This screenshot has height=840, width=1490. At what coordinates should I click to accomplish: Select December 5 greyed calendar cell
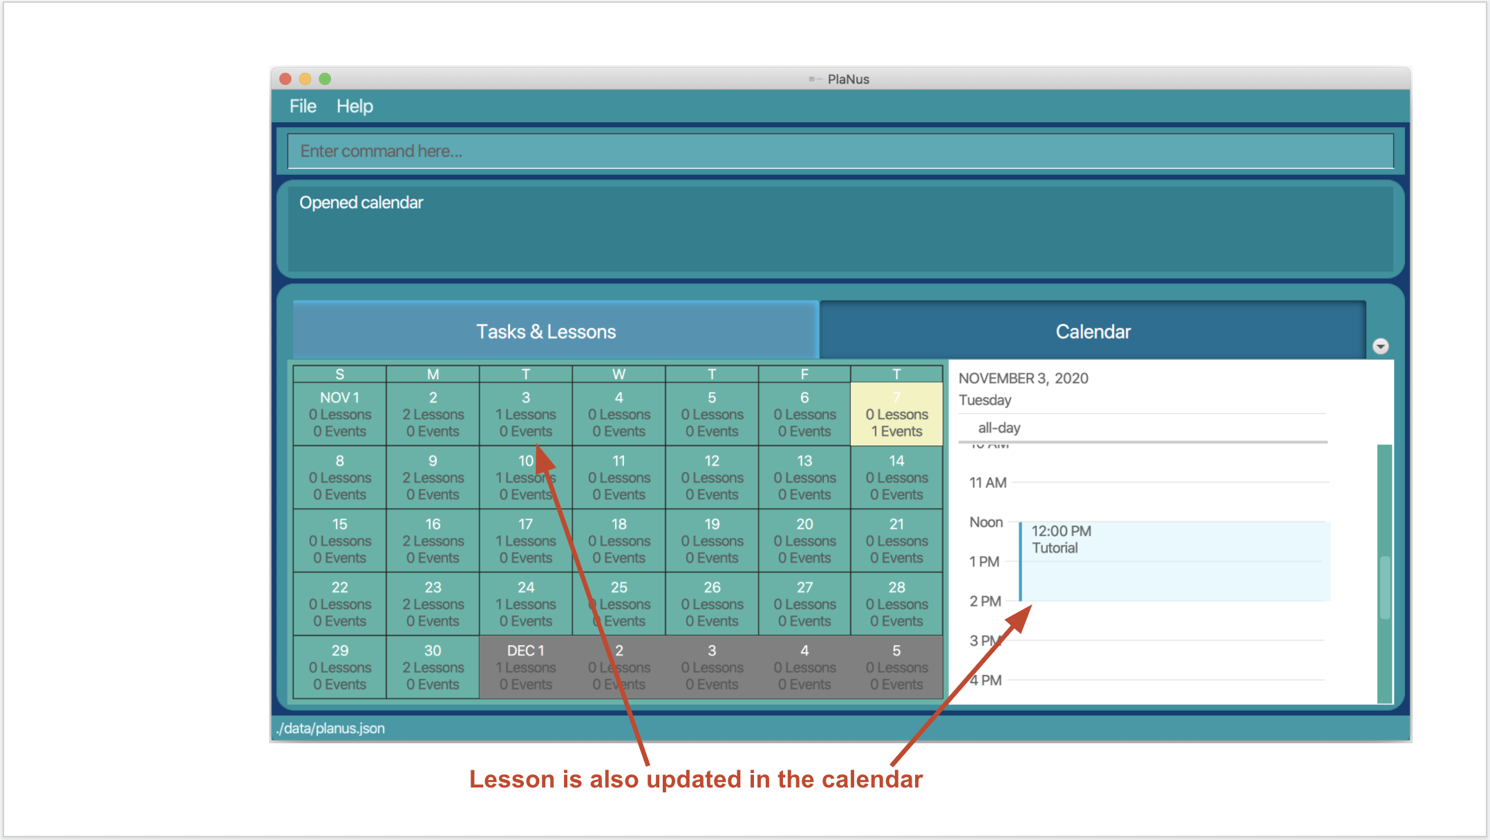pos(897,667)
